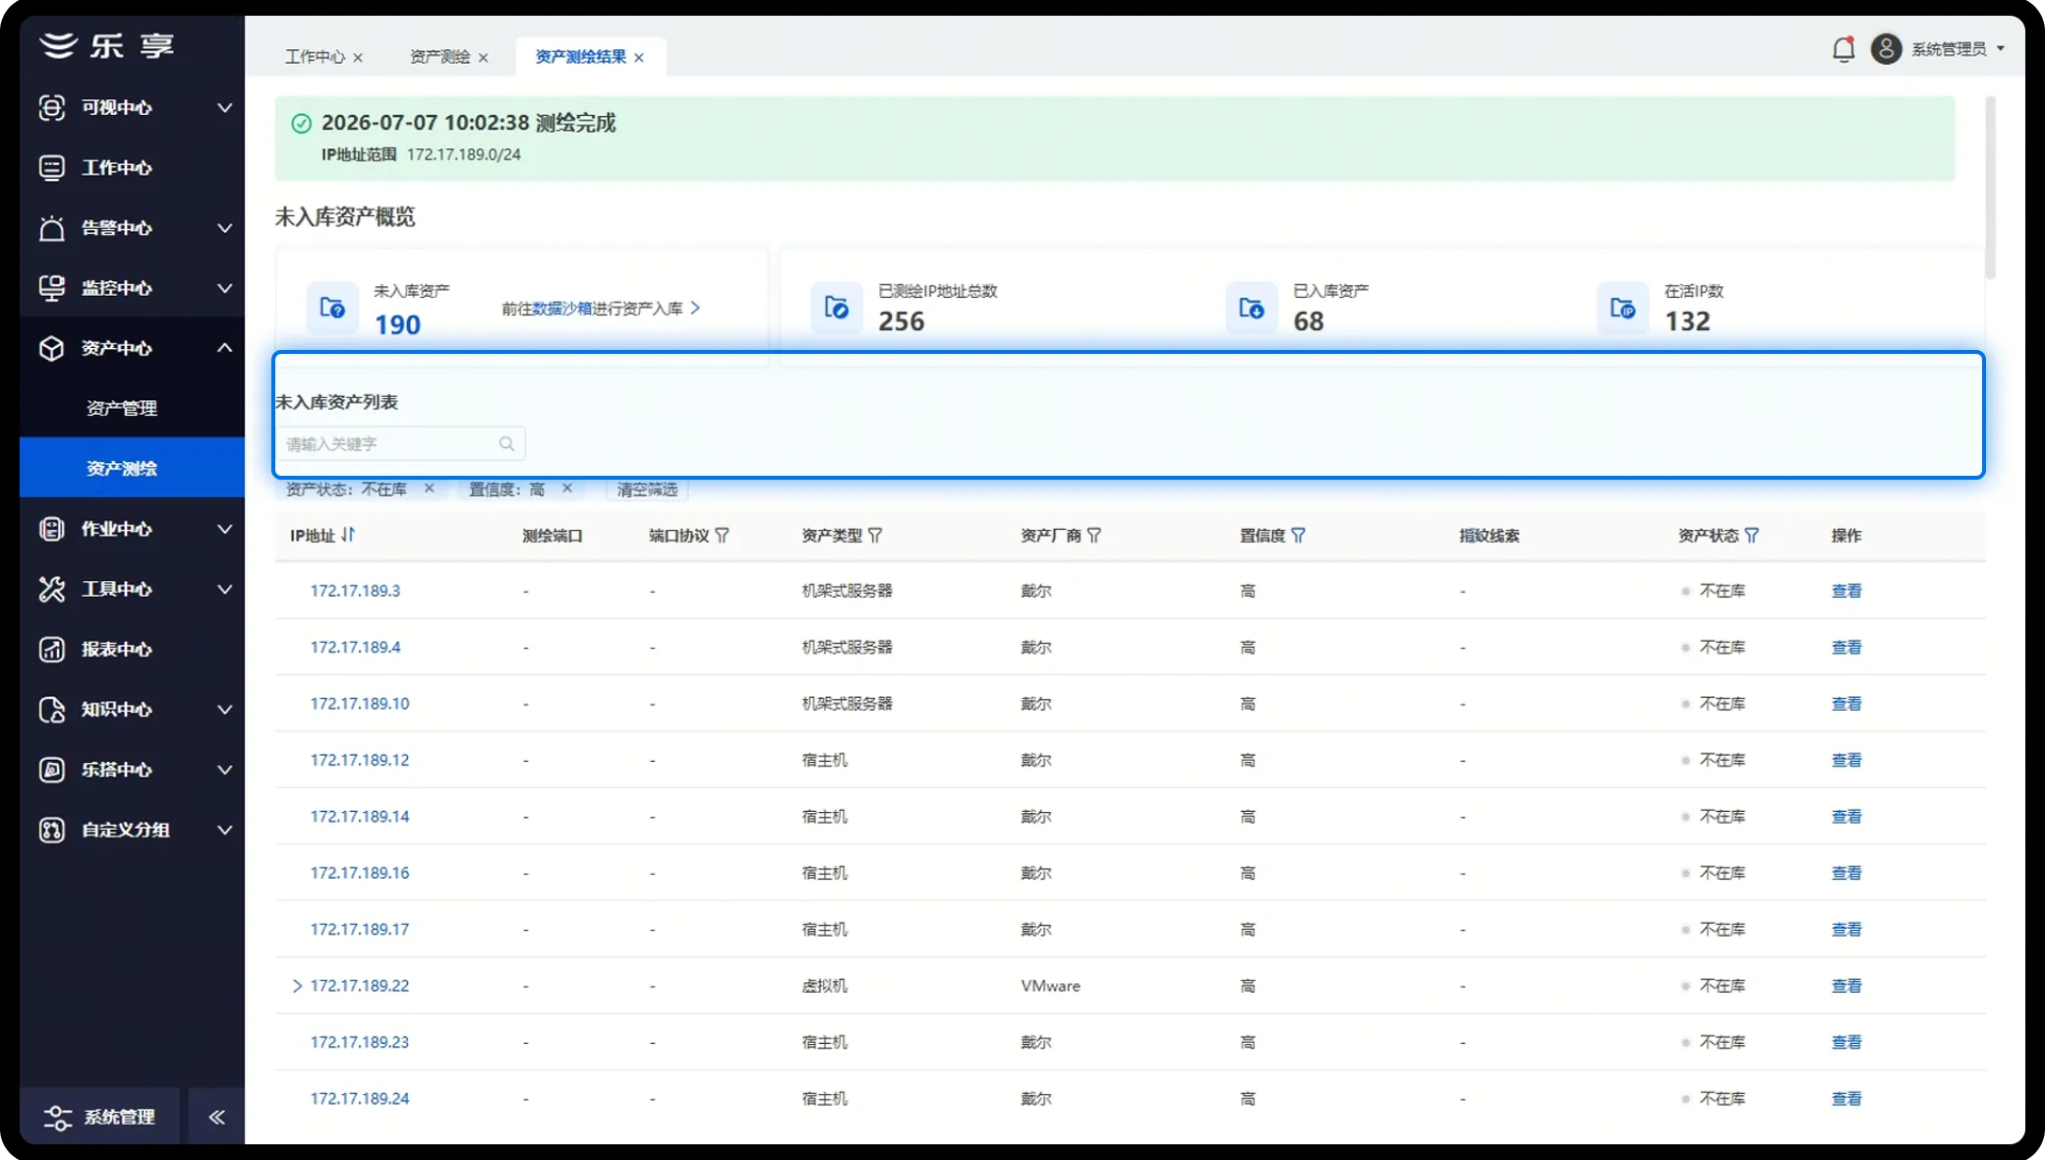Open IP address 172.17.189.24

pyautogui.click(x=360, y=1099)
